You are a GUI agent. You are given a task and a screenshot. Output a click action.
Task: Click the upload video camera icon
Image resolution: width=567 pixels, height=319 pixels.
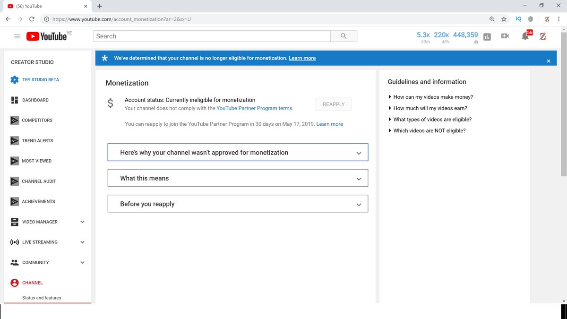pyautogui.click(x=505, y=36)
